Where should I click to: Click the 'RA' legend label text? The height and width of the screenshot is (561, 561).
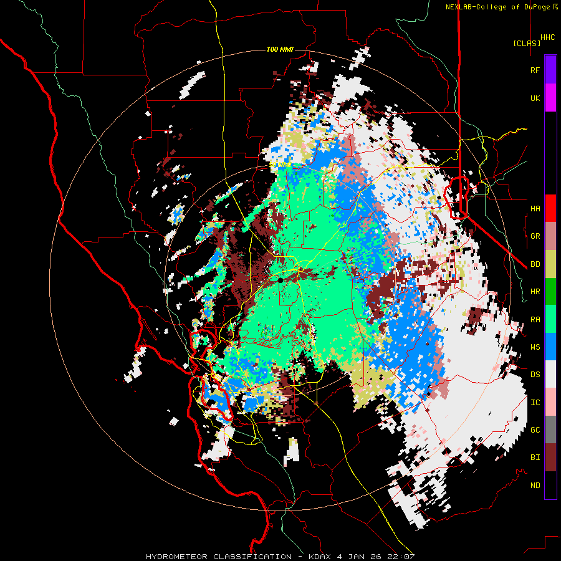point(535,320)
